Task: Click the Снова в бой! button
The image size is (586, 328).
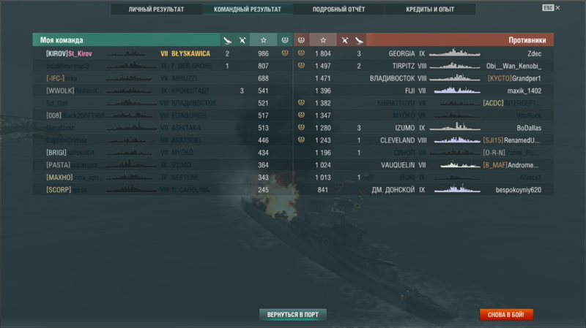Action: click(x=506, y=315)
